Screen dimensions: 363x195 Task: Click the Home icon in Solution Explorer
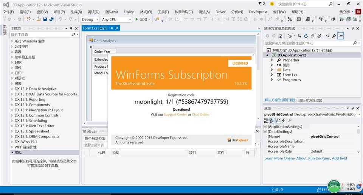280,36
